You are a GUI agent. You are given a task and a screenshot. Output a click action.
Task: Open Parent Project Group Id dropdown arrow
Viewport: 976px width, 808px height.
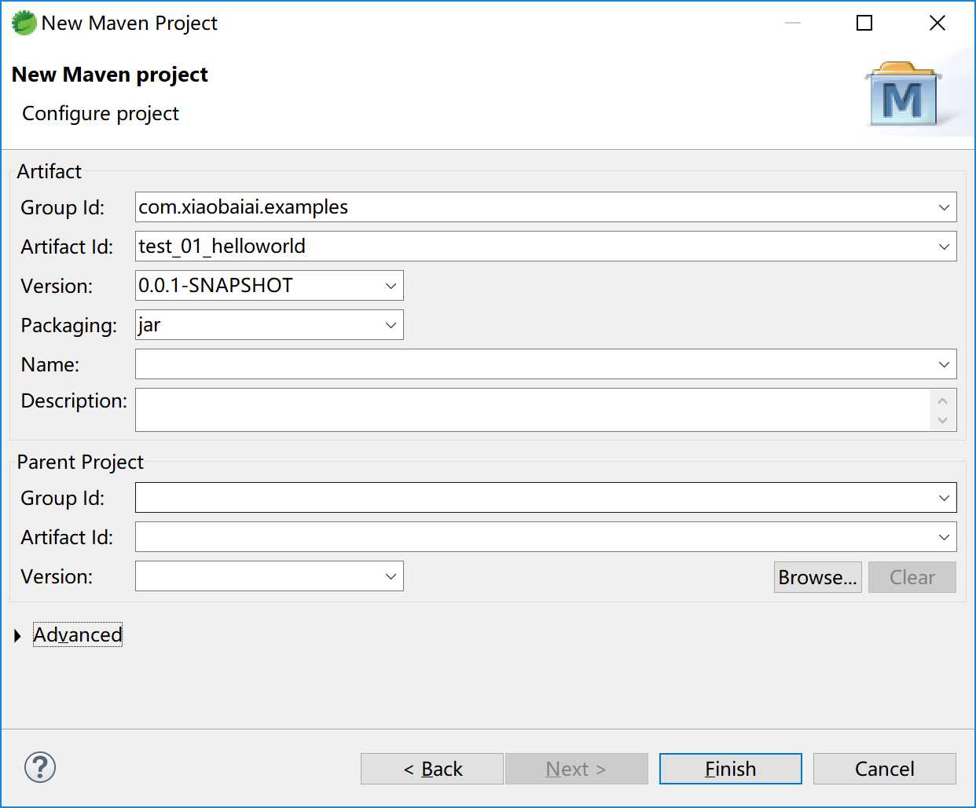coord(944,498)
